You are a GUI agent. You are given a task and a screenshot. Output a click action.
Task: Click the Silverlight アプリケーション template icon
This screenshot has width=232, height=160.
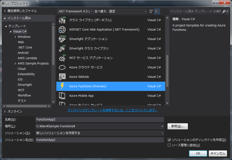62,39
